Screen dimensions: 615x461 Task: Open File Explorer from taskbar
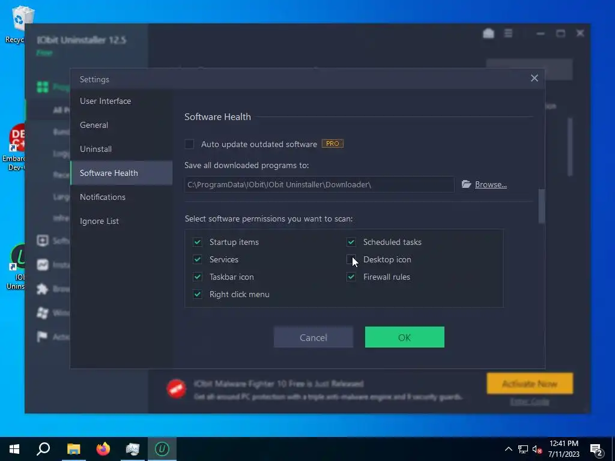click(73, 449)
